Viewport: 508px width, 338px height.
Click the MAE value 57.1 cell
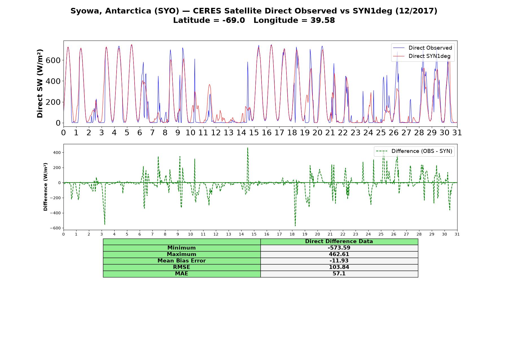(x=339, y=274)
